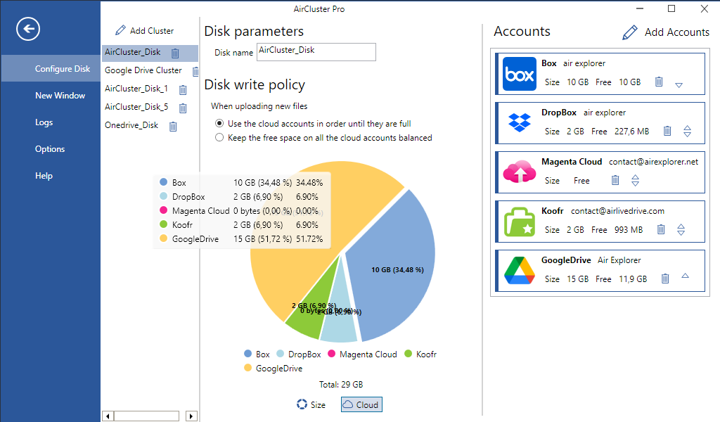Click Add Accounts
The width and height of the screenshot is (720, 422).
click(666, 32)
